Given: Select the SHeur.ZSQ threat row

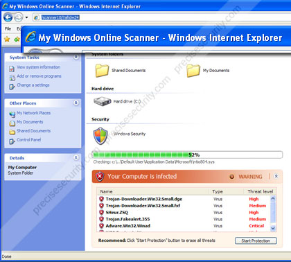Looking at the screenshot, I should (x=184, y=212).
